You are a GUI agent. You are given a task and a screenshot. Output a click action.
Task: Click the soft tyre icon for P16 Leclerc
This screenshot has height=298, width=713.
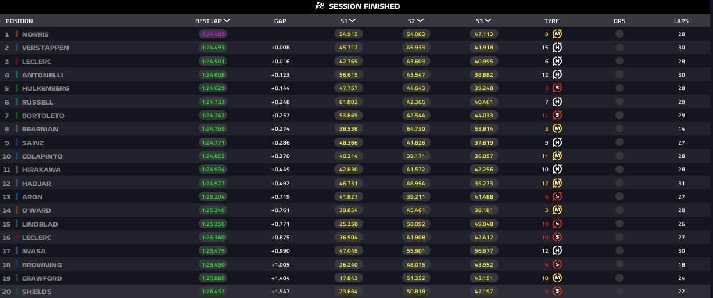(557, 238)
